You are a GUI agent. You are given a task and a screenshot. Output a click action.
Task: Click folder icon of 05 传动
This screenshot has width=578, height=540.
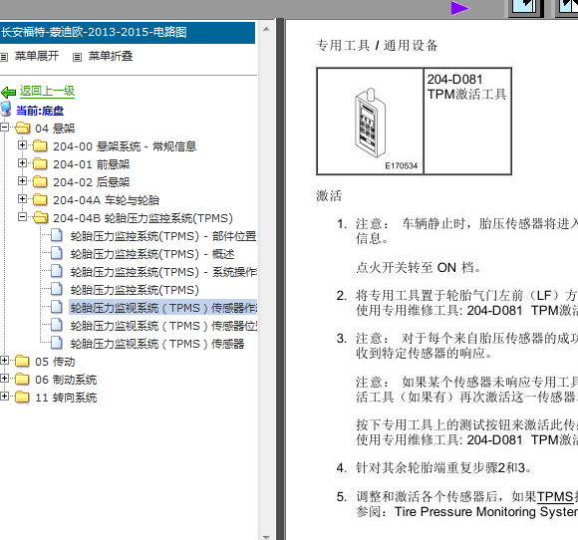click(22, 362)
